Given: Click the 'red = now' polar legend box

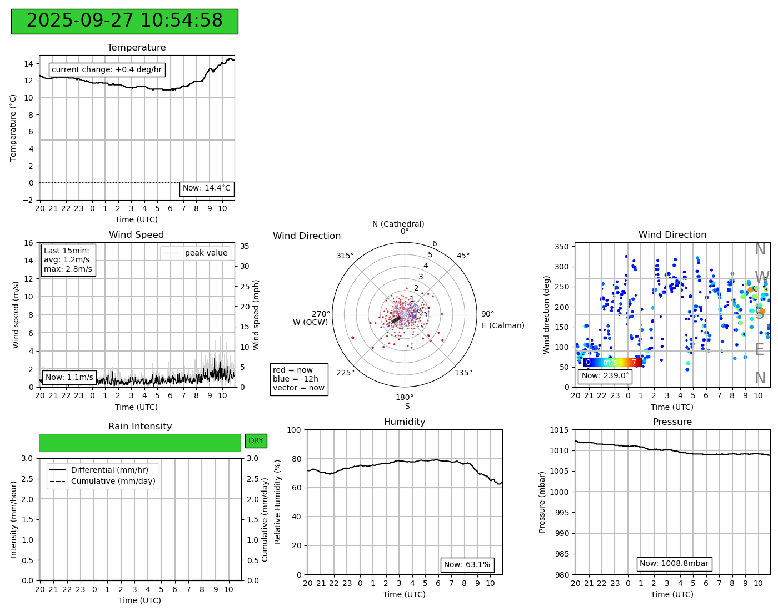Looking at the screenshot, I should (x=299, y=379).
